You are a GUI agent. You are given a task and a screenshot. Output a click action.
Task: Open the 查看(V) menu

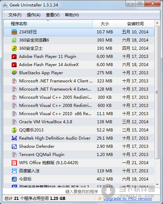point(53,15)
